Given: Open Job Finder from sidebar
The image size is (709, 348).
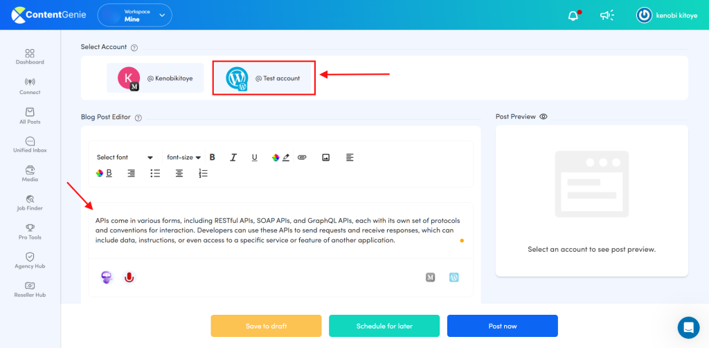Looking at the screenshot, I should 30,203.
